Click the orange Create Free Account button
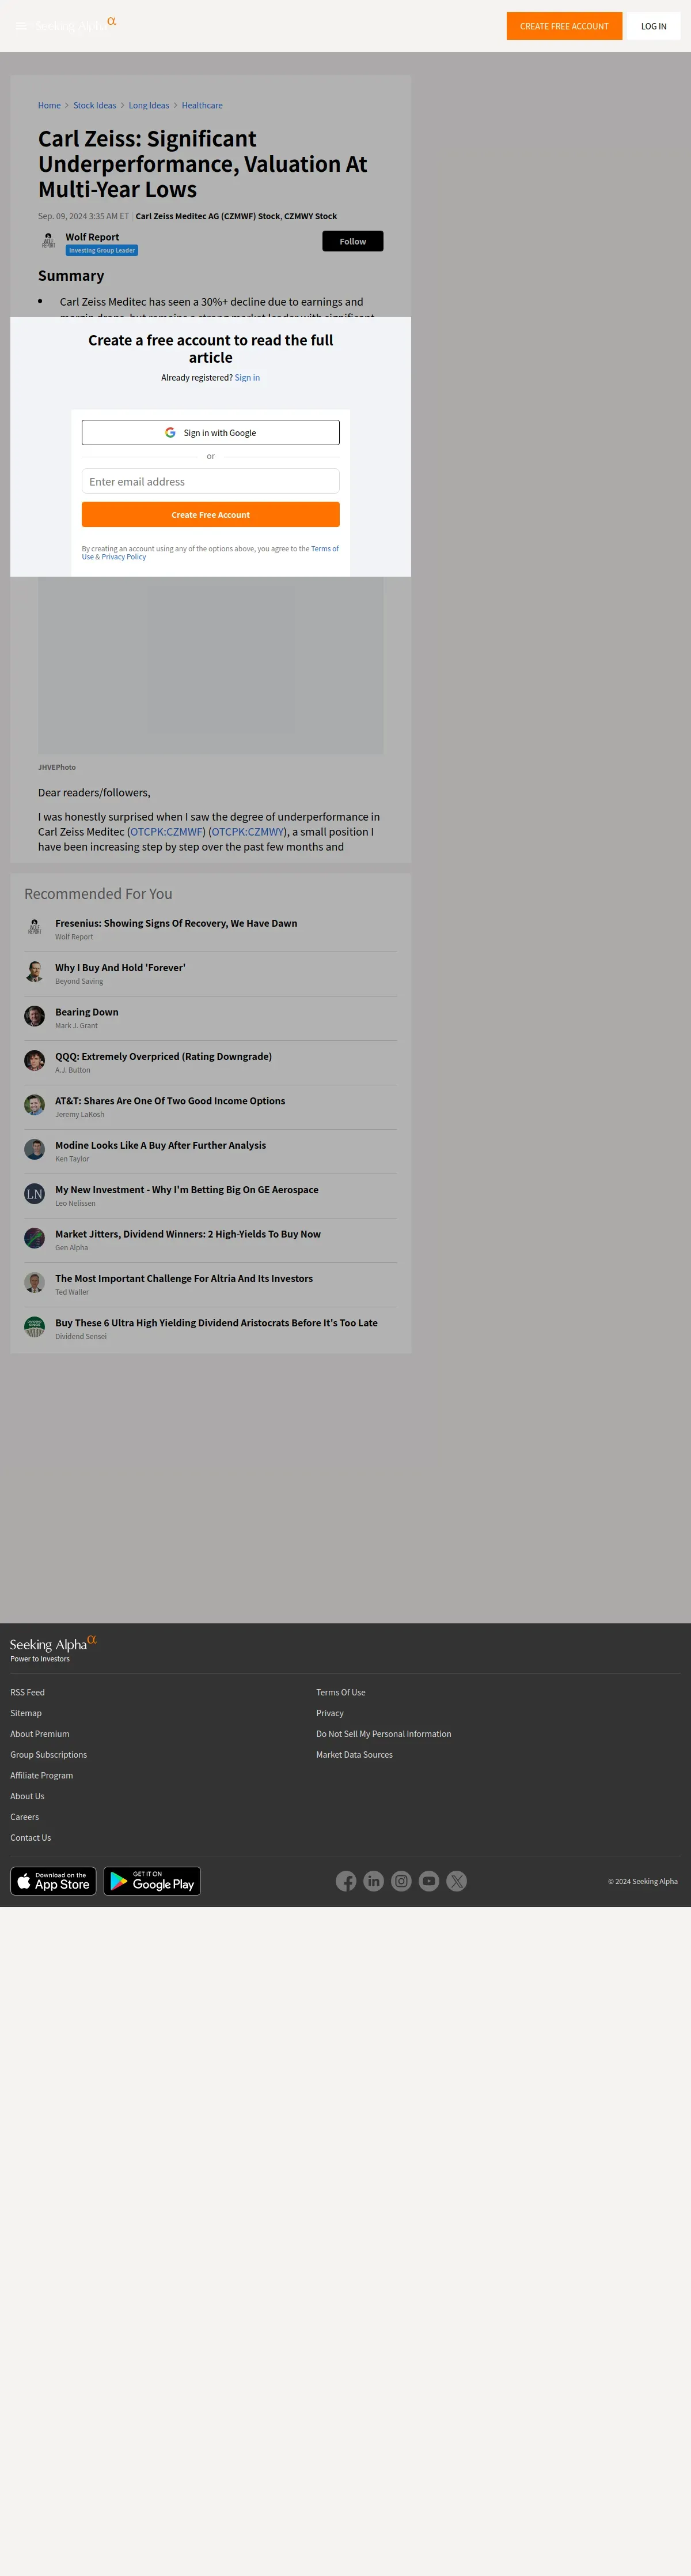691x2576 pixels. 211,514
